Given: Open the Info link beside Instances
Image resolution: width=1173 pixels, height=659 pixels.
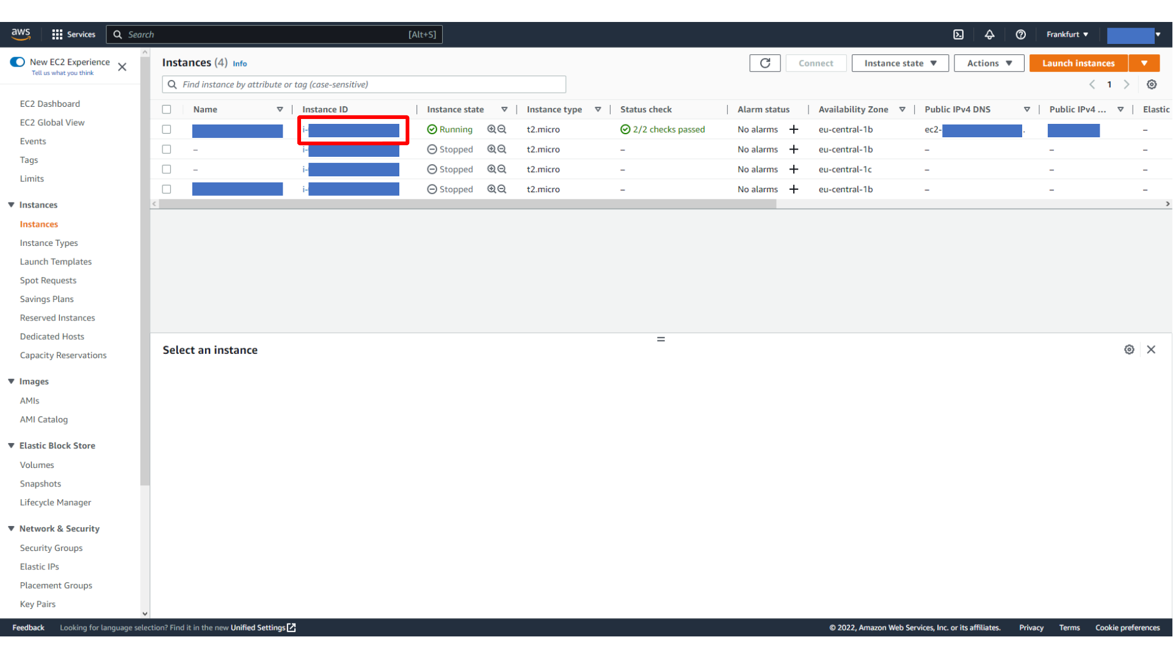Looking at the screenshot, I should click(240, 63).
